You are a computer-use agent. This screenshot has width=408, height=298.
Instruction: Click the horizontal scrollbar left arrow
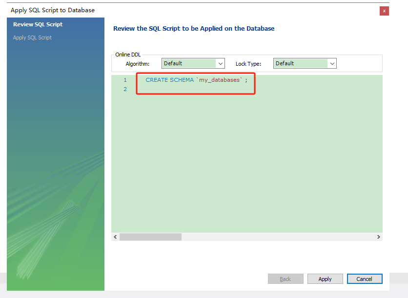[115, 237]
